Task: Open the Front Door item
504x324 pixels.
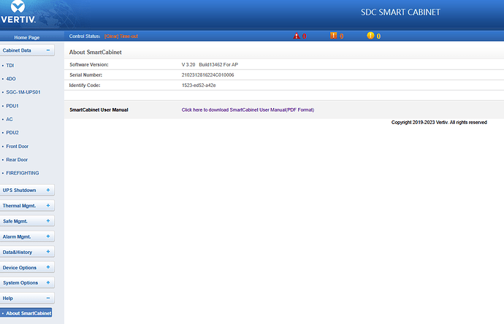Action: coord(18,146)
